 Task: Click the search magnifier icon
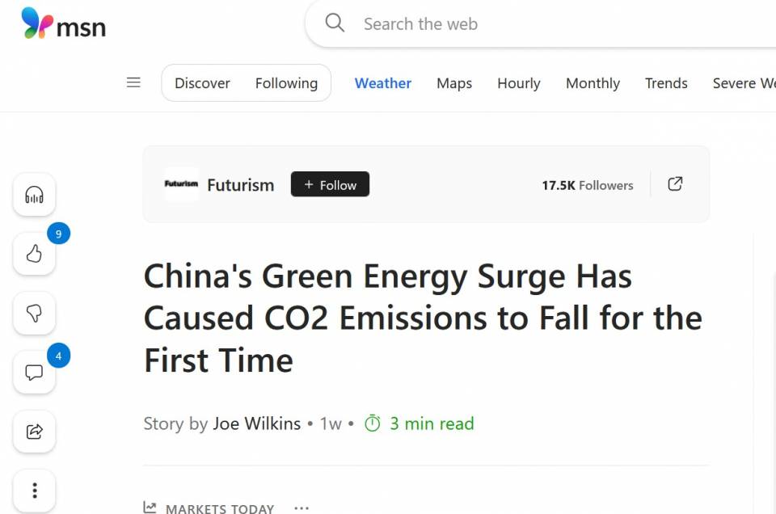[335, 23]
